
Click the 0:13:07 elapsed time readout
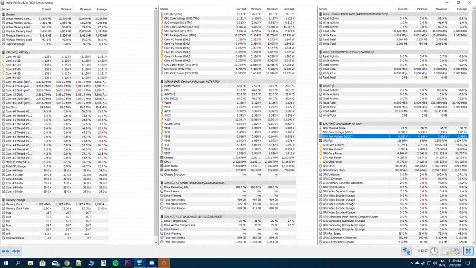point(423,251)
